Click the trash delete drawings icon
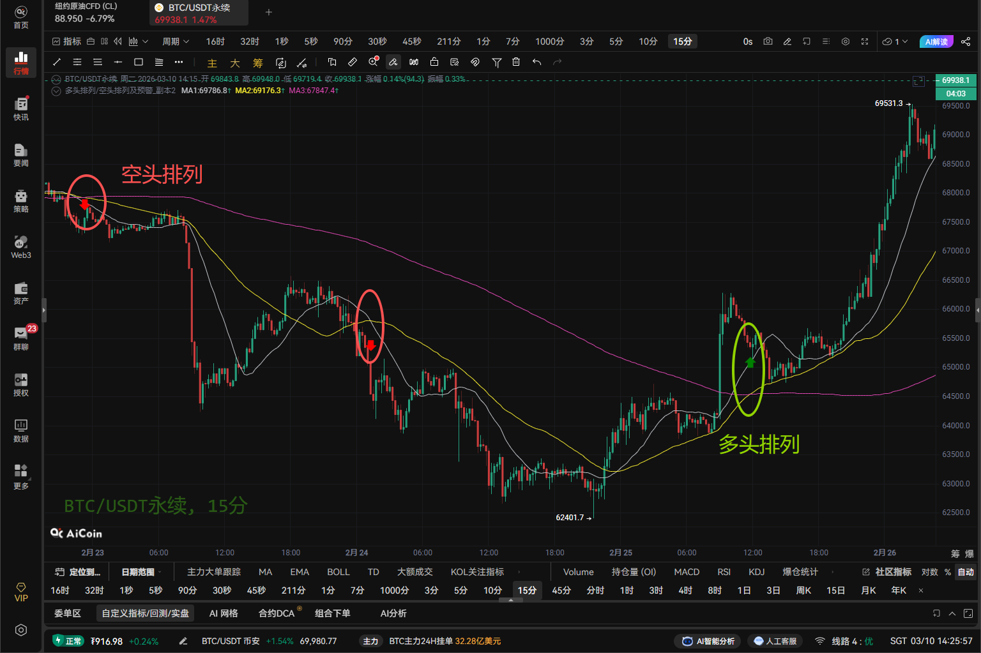981x653 pixels. coord(516,62)
